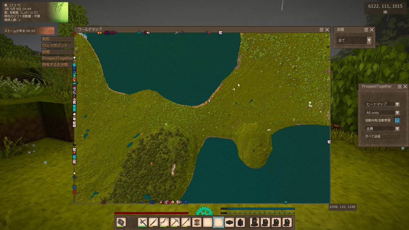Click the すべて送信 send all button
Screen dimensions: 409x230
[382, 136]
